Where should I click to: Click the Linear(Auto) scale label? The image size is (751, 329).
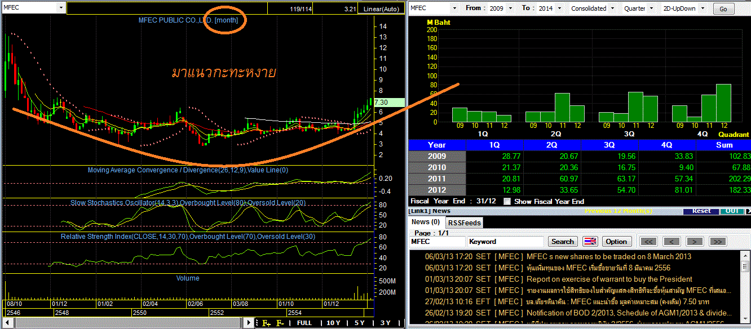[x=381, y=9]
